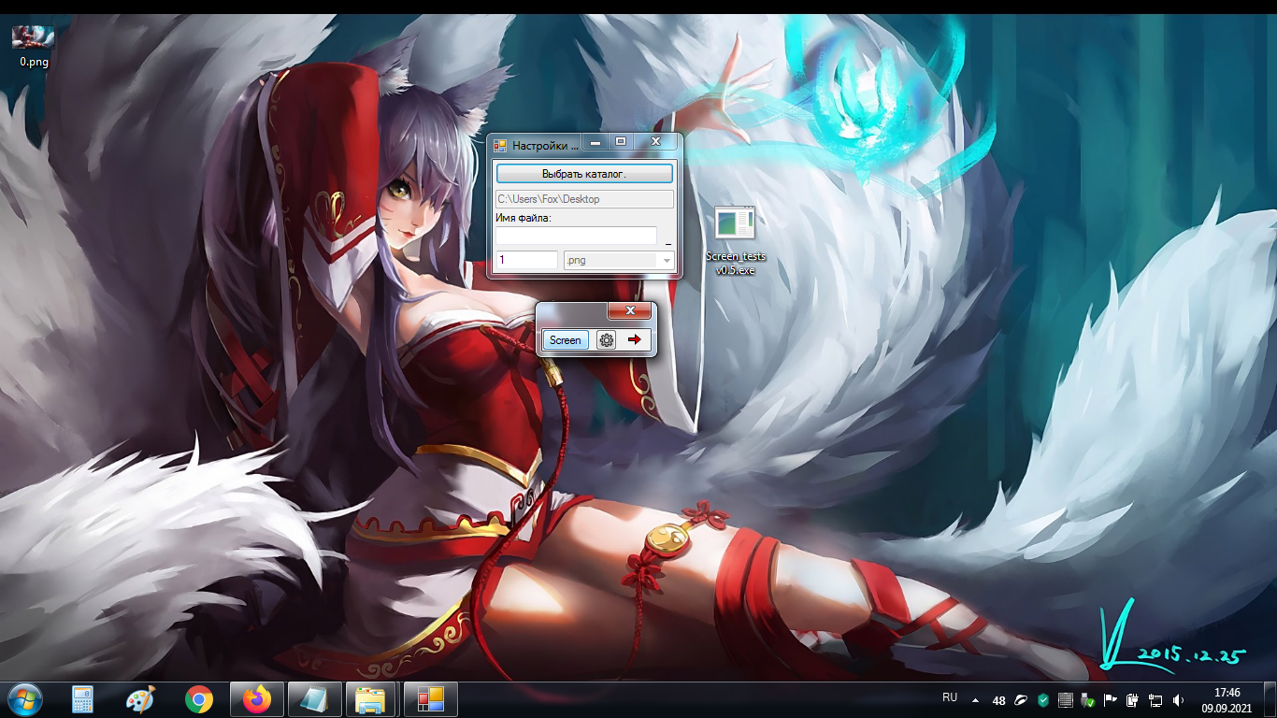Open the volume speaker icon
This screenshot has height=718, width=1277.
pos(1178,700)
